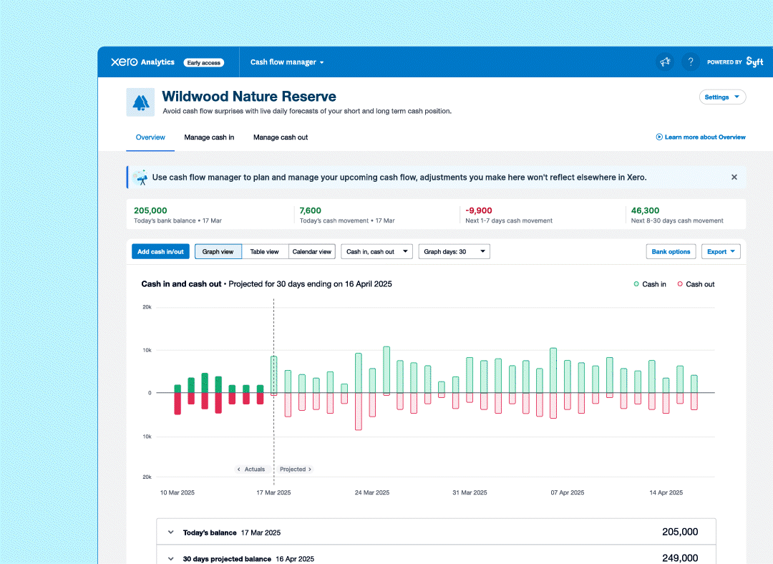The image size is (773, 564).
Task: Click the telescope icon in info banner
Action: pos(140,178)
